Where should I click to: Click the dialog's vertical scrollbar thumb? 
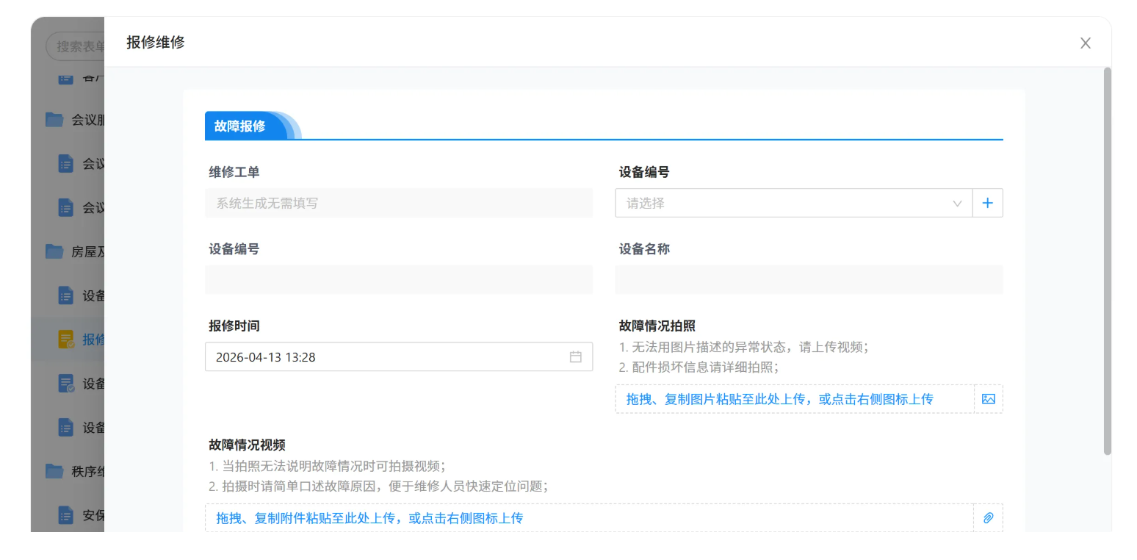pos(1107,261)
